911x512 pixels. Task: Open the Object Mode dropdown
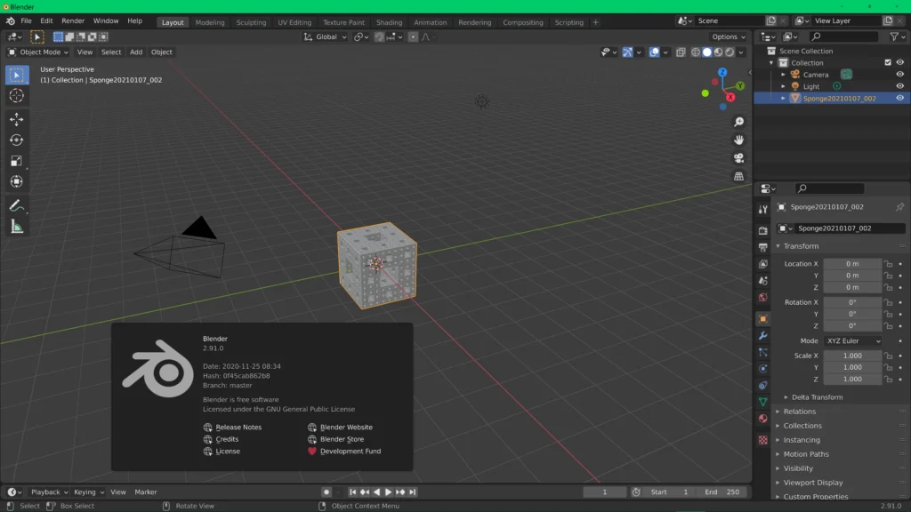pyautogui.click(x=37, y=52)
